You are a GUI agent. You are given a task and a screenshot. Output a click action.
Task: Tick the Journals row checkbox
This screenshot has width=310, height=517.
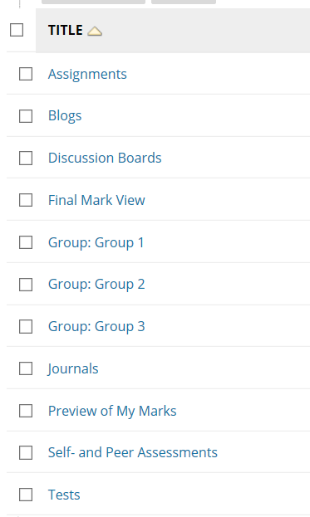tap(26, 368)
